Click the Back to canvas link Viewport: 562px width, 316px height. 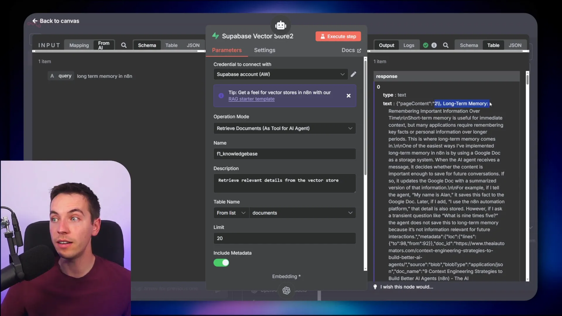tap(56, 21)
